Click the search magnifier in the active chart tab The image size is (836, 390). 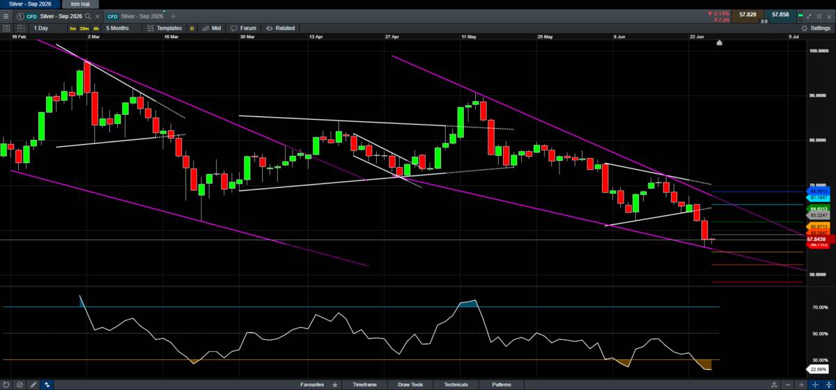click(88, 15)
